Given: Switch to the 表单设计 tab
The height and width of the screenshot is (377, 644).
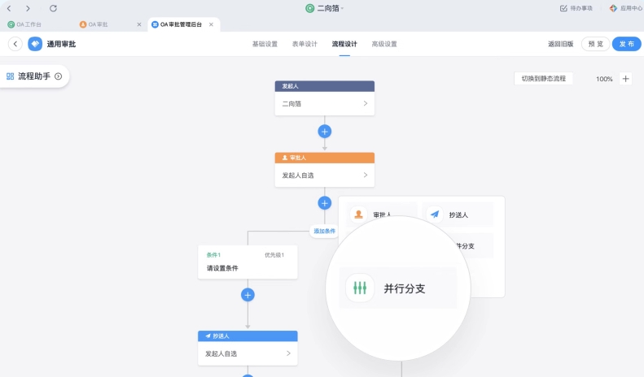Looking at the screenshot, I should pos(304,44).
